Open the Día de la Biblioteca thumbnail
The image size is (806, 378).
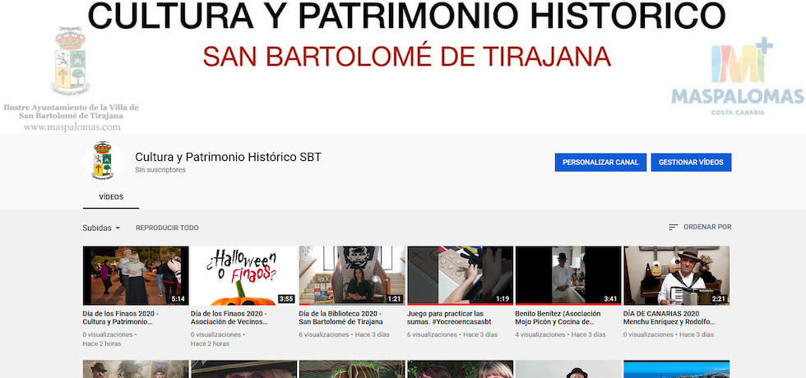pyautogui.click(x=351, y=275)
